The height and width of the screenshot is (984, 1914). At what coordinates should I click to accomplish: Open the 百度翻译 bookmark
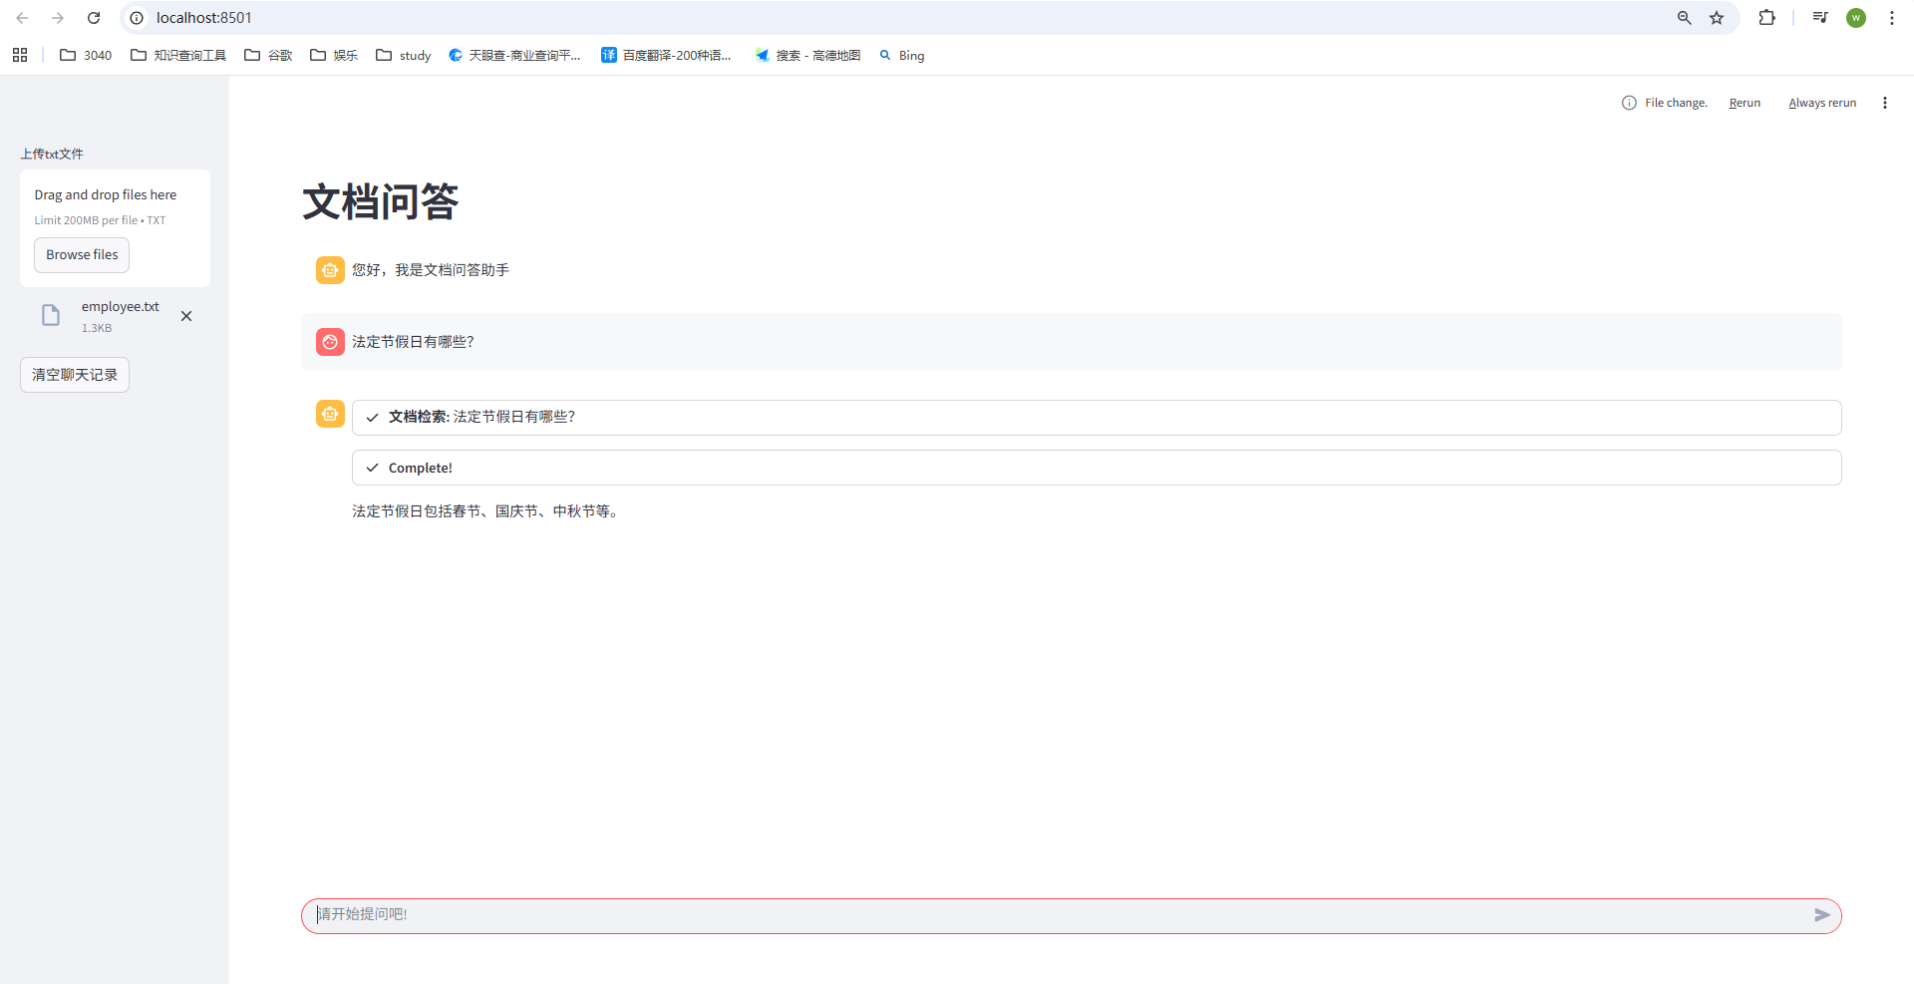point(666,55)
